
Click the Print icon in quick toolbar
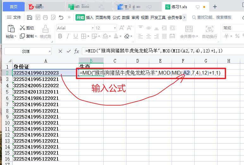tap(45, 17)
